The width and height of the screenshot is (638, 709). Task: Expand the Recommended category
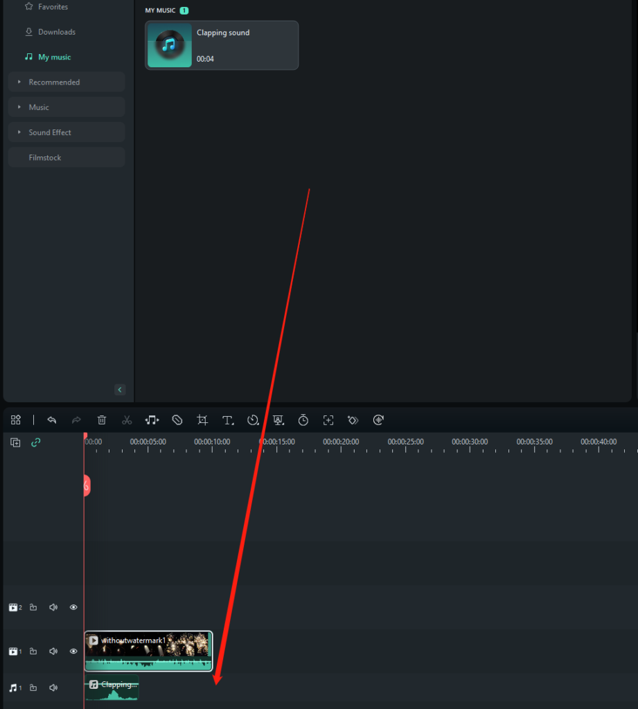(x=66, y=82)
